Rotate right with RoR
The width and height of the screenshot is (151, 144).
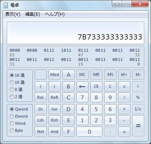[x=55, y=97]
